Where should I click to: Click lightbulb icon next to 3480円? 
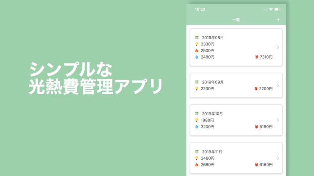tap(197, 158)
